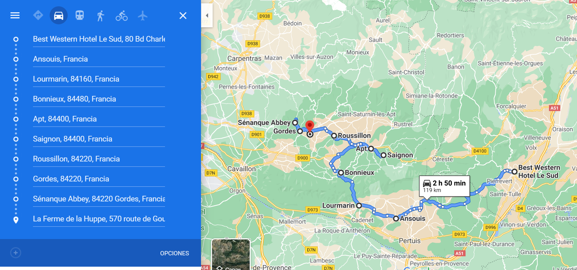Edit the Lourmarin, 84160 waypoint field
This screenshot has width=577, height=270.
99,79
